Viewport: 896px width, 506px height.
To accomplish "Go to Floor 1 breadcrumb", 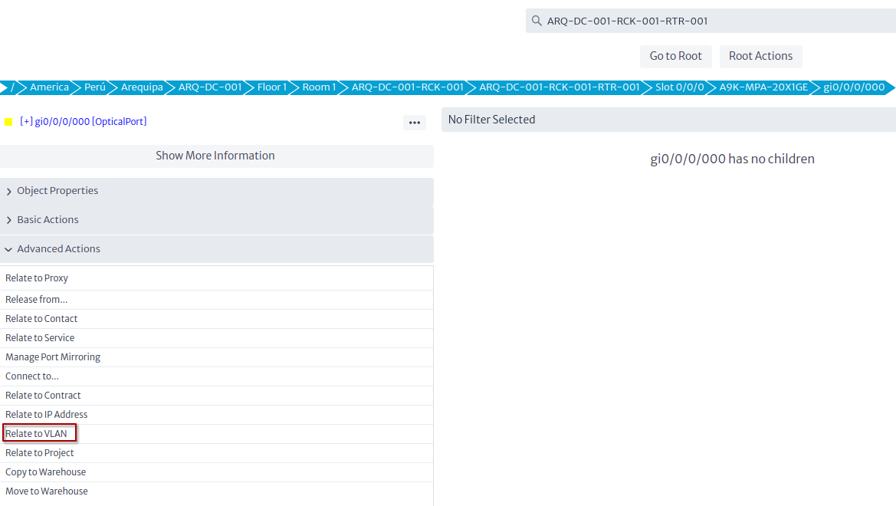I will [x=272, y=87].
